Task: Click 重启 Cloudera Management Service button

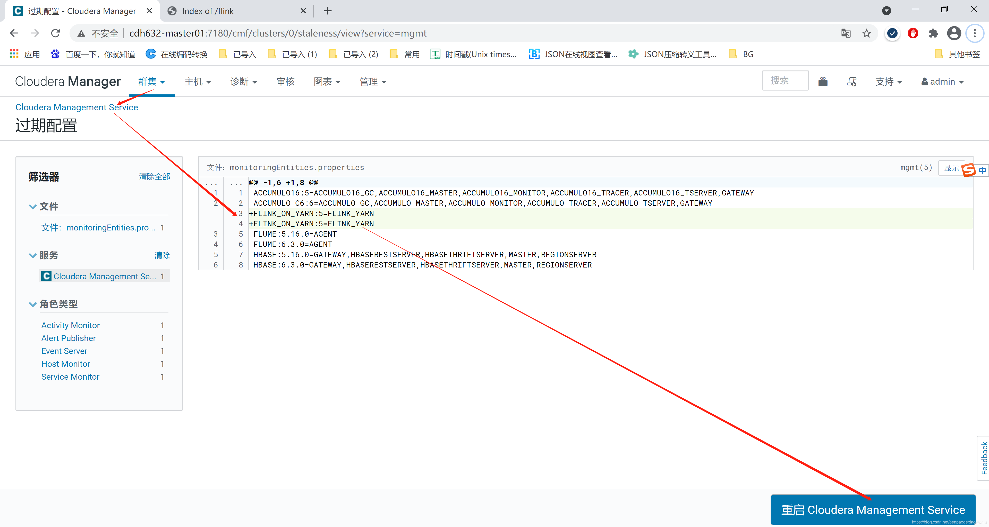Action: coord(873,509)
